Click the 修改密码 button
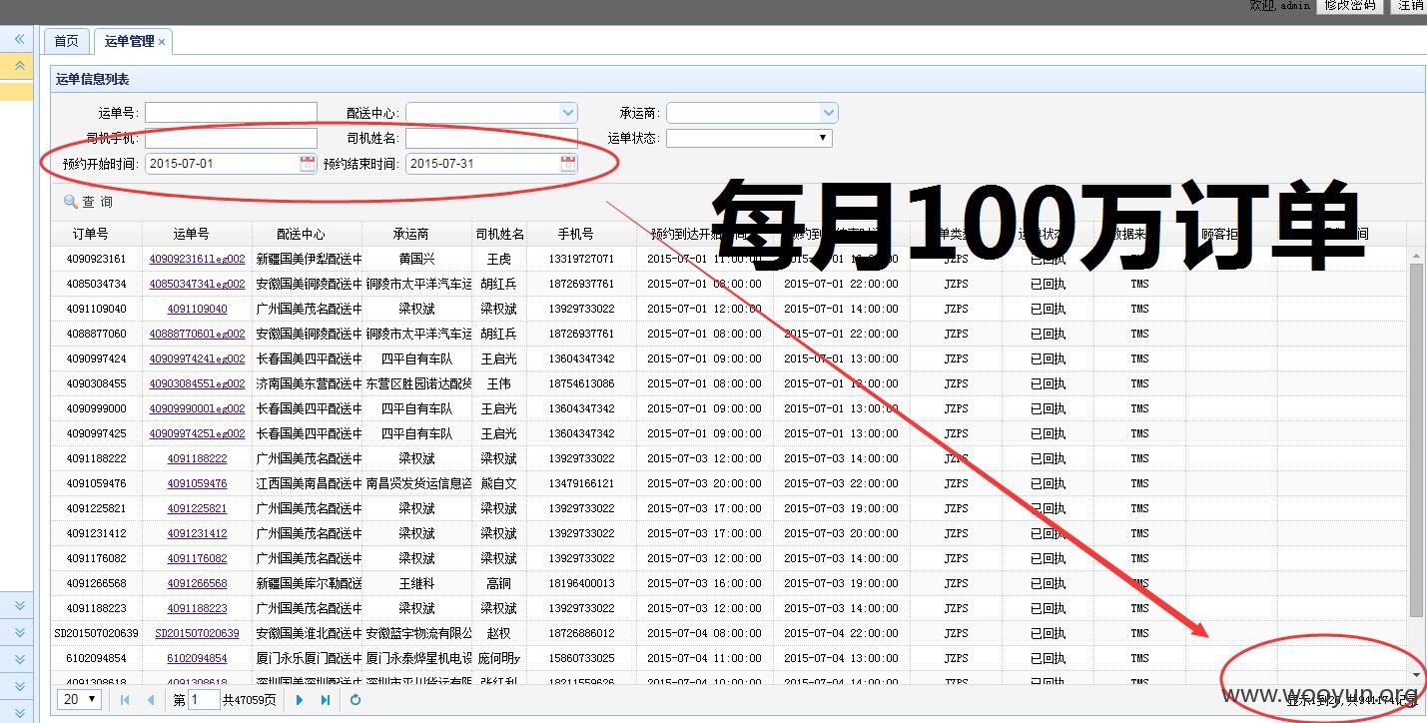This screenshot has height=723, width=1427. [x=1351, y=5]
